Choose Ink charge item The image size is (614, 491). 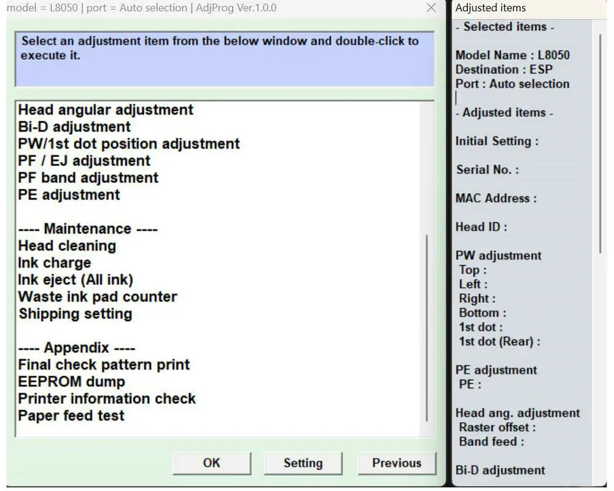click(55, 263)
